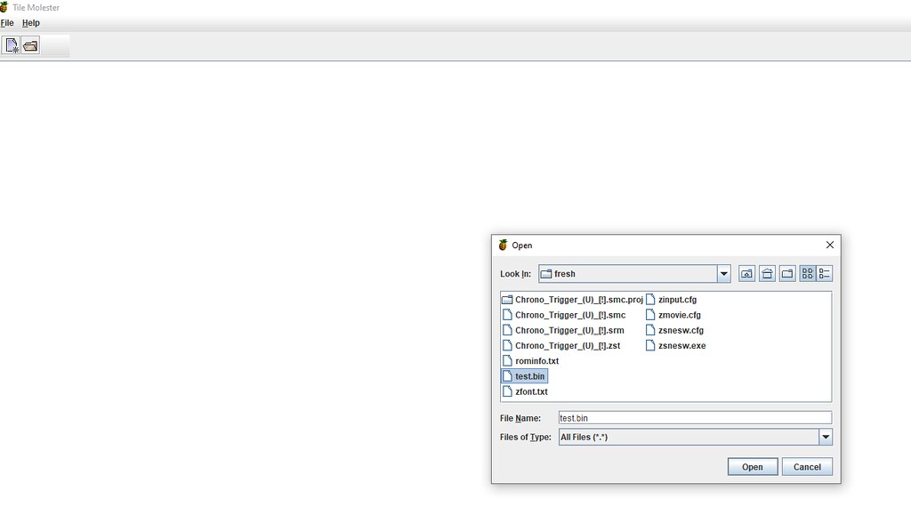911x507 pixels.
Task: Expand the Look In folder dropdown
Action: pyautogui.click(x=723, y=274)
